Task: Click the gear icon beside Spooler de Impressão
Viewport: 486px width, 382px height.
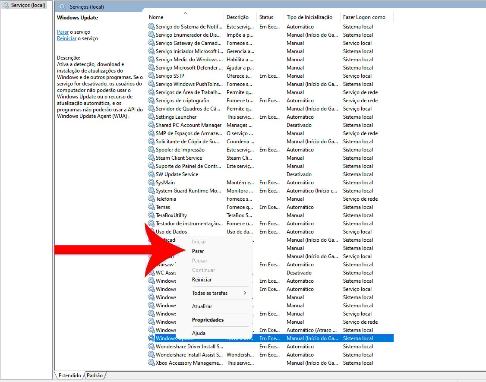Action: click(151, 150)
